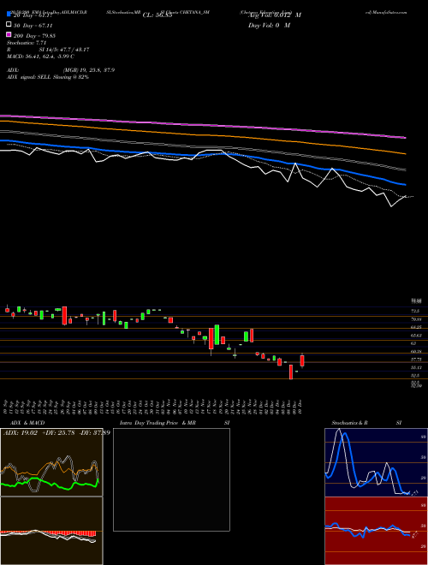Click the first date label on the x-axis
Viewport: 428px width, 565px height.
7,407
